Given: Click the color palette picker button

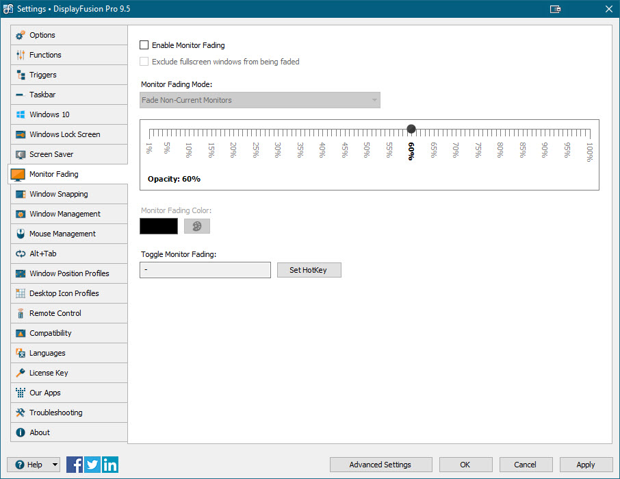Looking at the screenshot, I should [197, 226].
